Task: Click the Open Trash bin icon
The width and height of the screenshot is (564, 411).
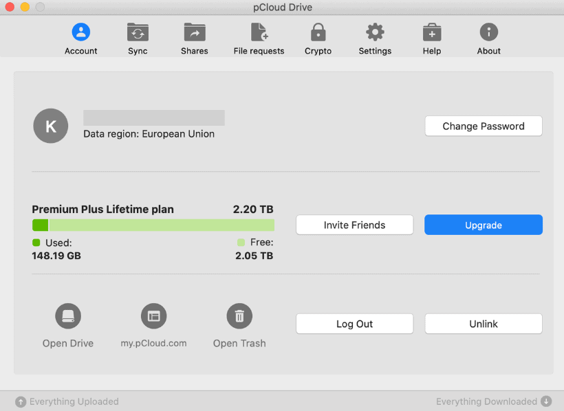Action: [239, 316]
